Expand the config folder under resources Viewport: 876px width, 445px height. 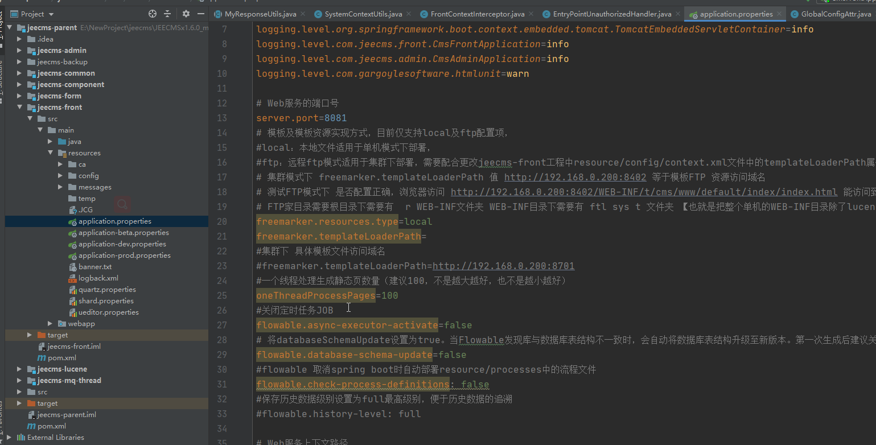pos(60,176)
